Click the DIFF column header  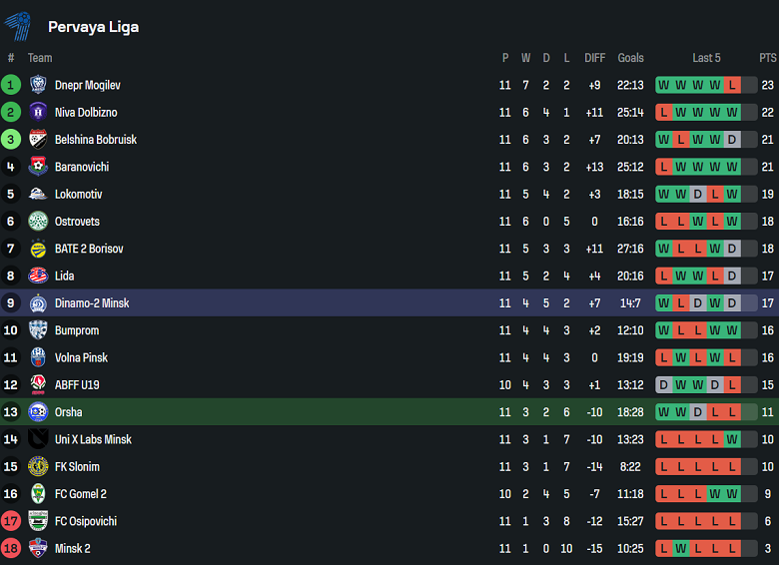(594, 58)
